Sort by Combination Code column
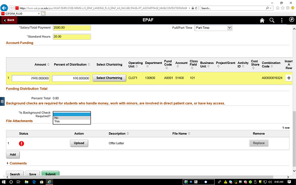296x185 pixels. [x=271, y=65]
